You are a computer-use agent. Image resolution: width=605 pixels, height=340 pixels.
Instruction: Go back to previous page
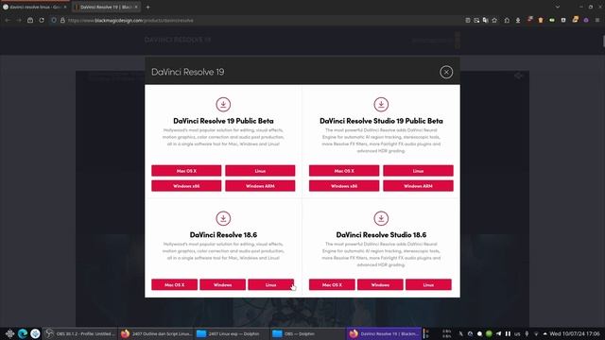pyautogui.click(x=8, y=20)
